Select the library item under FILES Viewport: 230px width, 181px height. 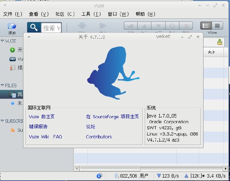tap(13, 95)
